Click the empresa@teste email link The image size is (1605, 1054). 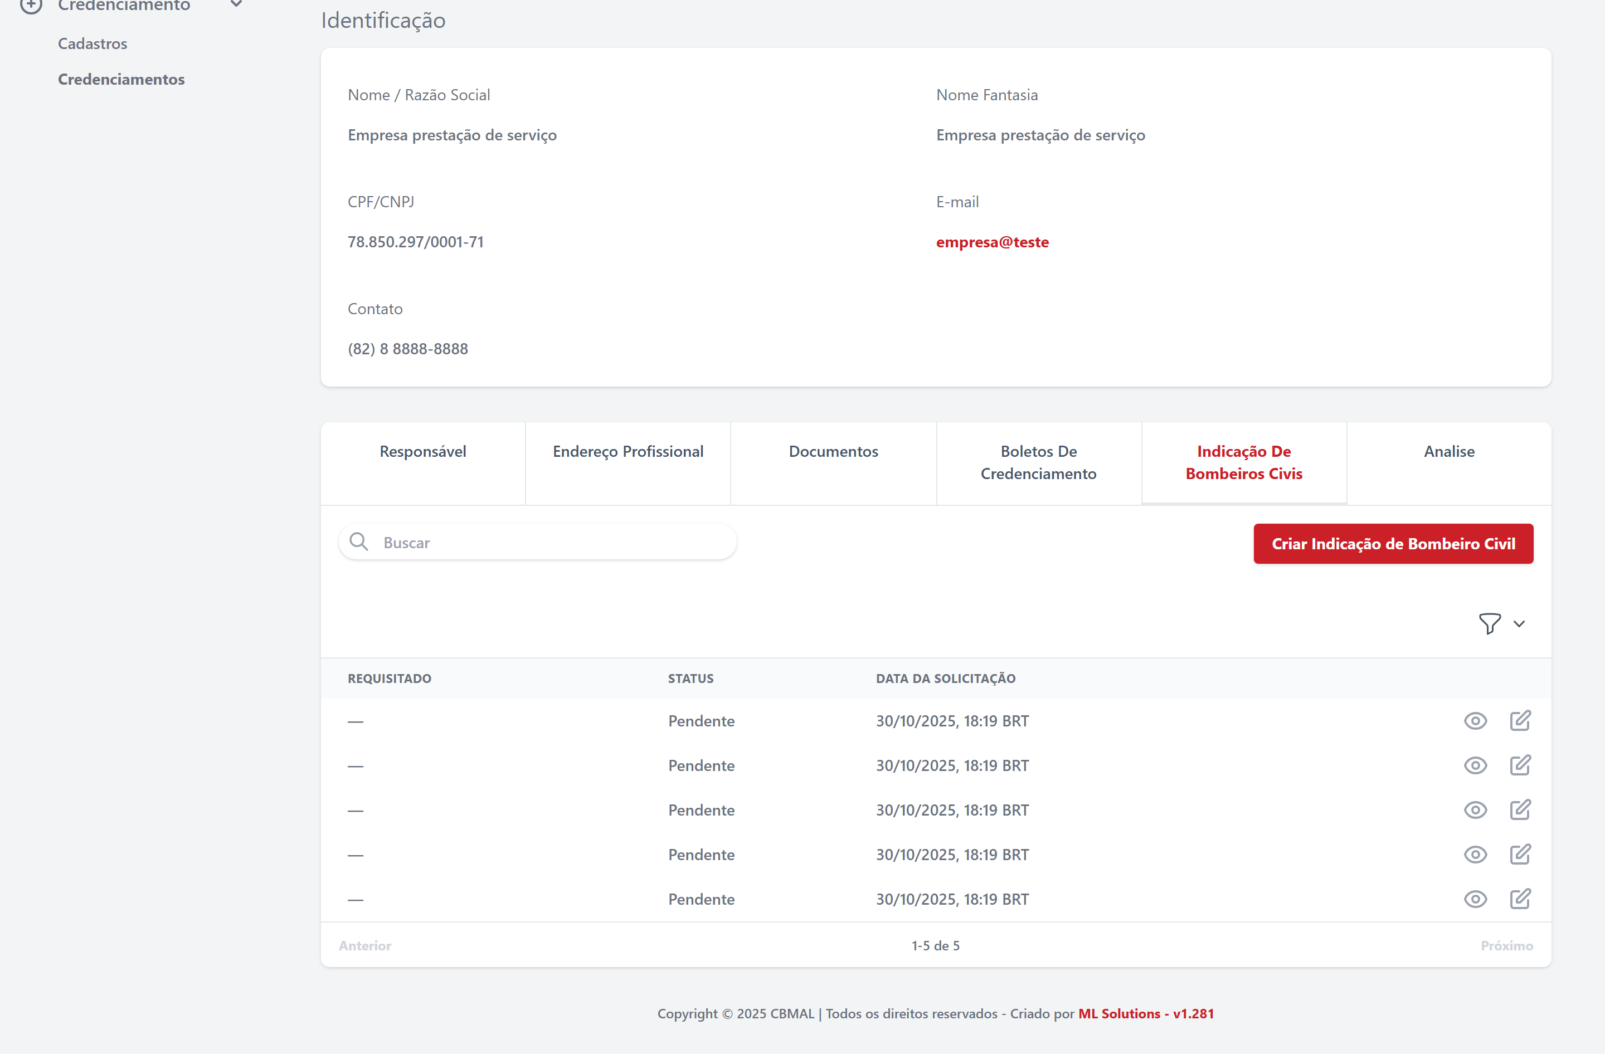click(x=992, y=242)
